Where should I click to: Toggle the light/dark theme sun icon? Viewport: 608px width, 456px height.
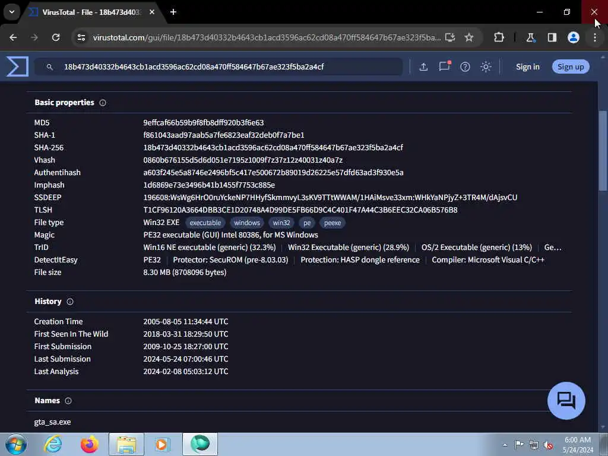pos(486,66)
